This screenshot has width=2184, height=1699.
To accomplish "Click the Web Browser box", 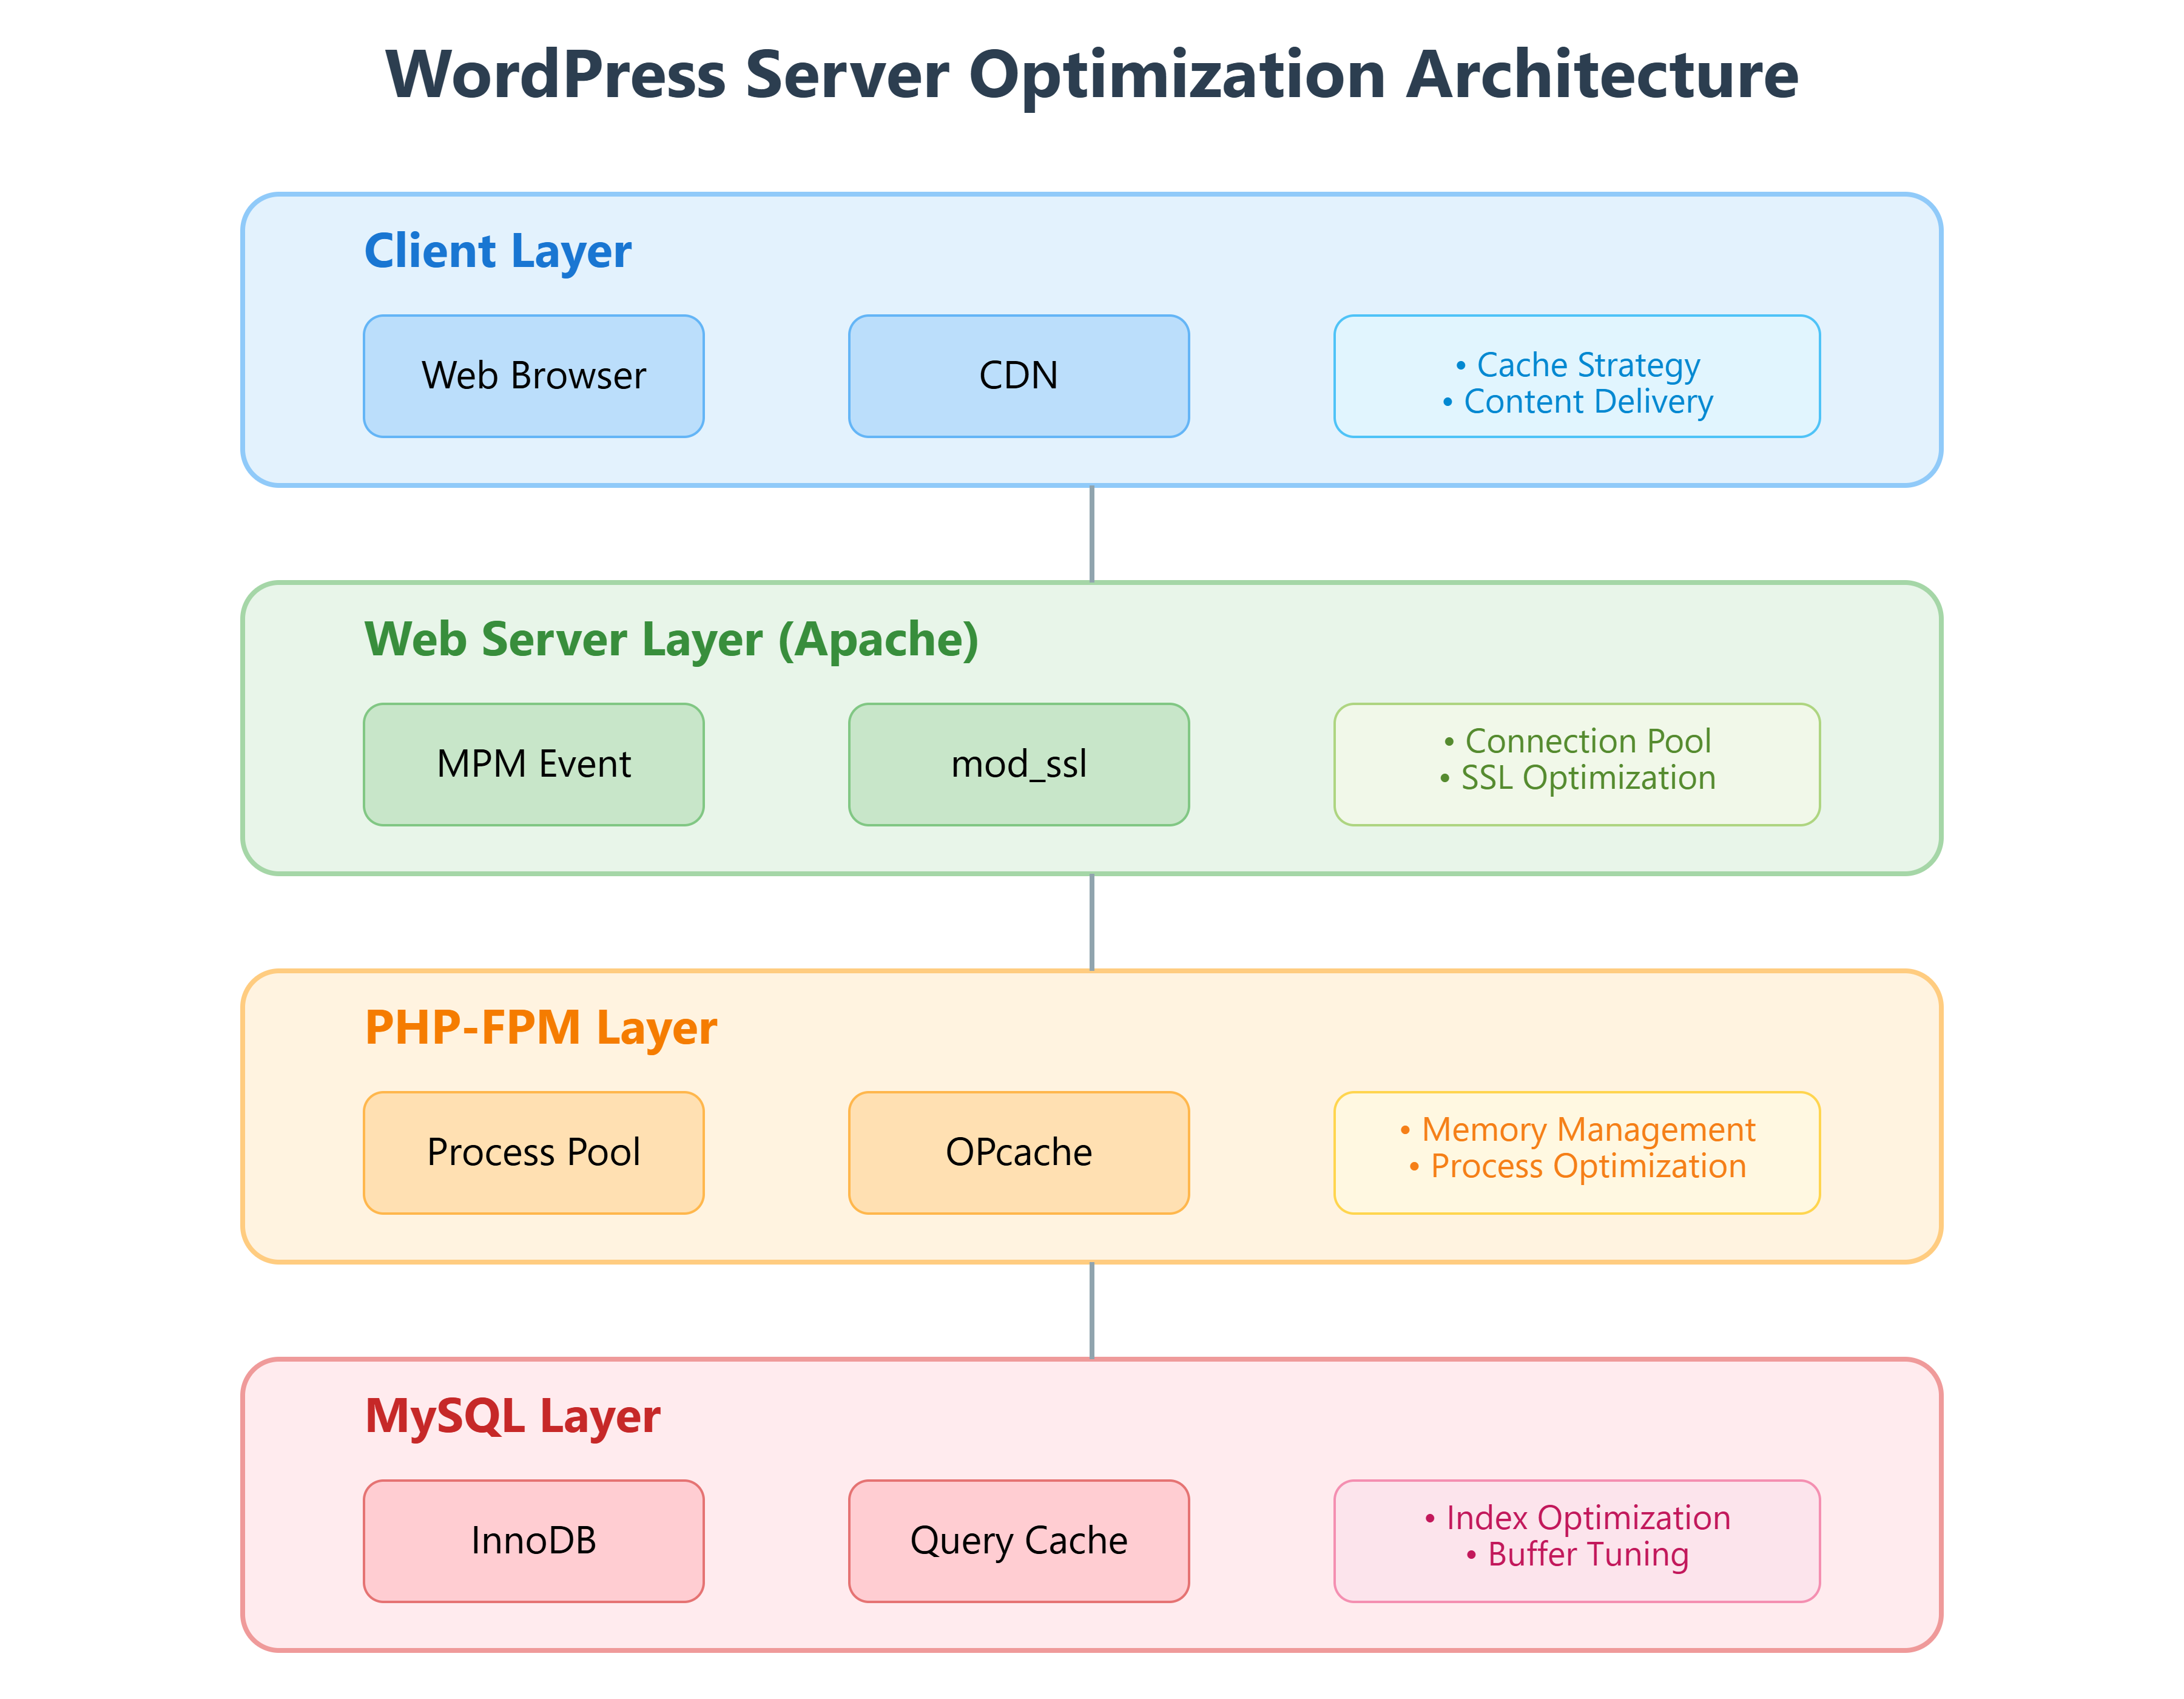I will click(x=533, y=376).
